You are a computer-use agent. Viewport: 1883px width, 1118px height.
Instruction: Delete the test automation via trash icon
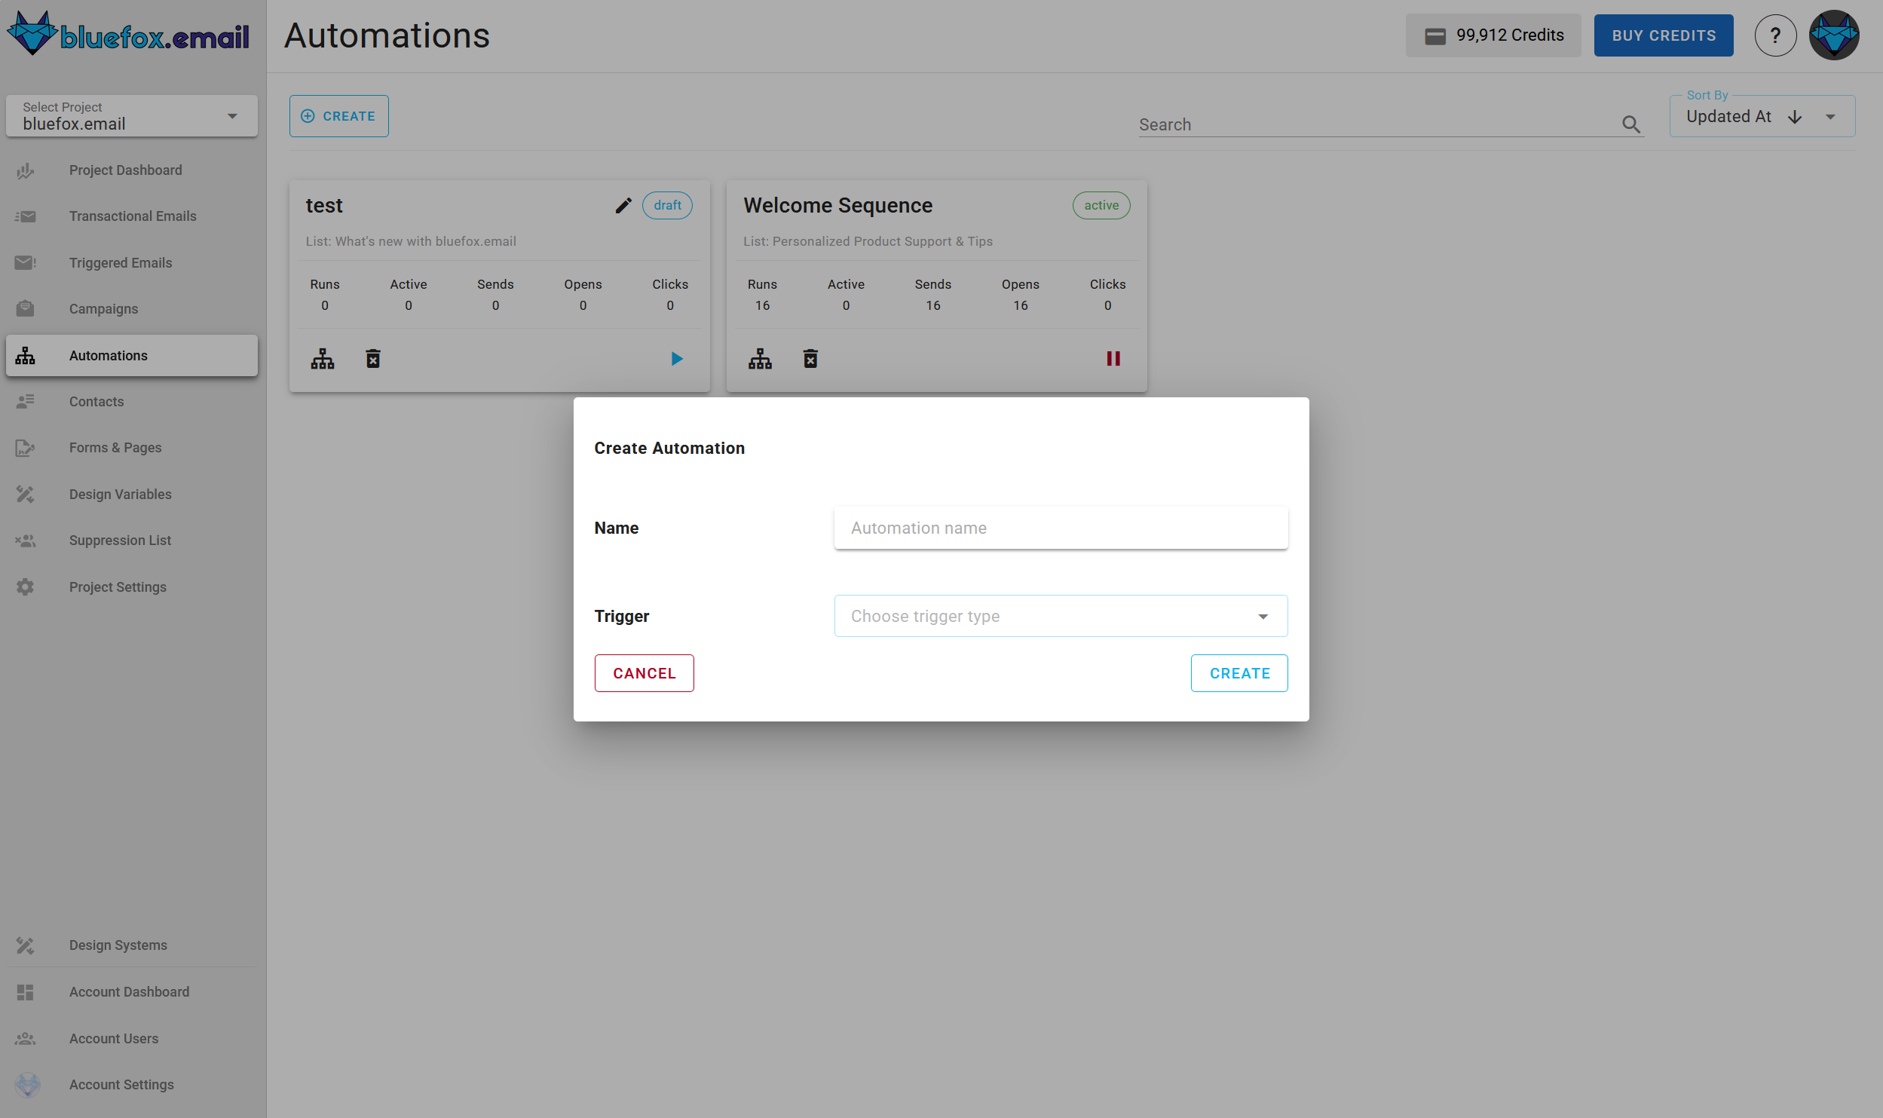coord(372,358)
